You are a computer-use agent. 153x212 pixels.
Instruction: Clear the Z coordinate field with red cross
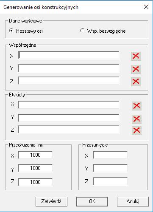point(136,82)
